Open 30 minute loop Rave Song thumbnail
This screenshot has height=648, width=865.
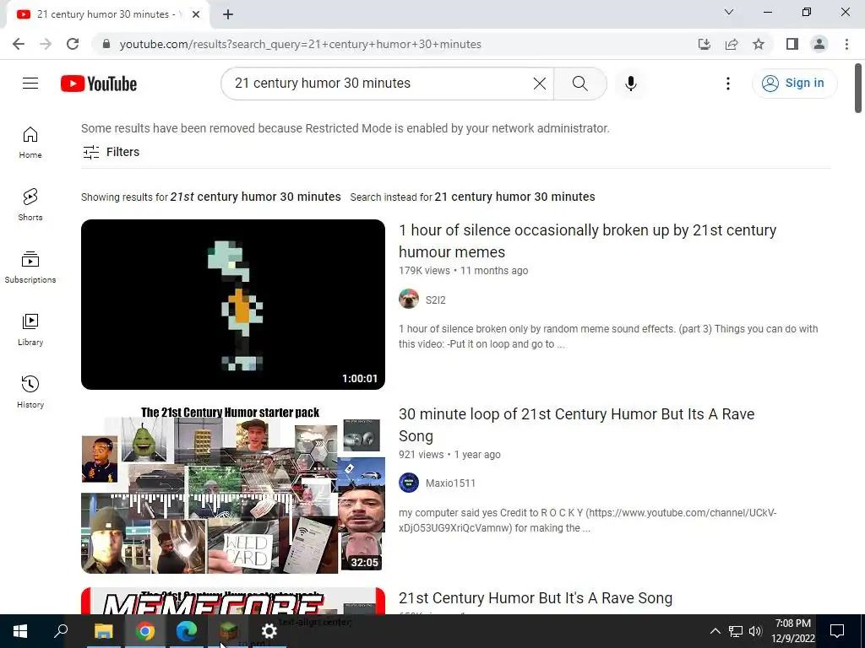[x=233, y=489]
